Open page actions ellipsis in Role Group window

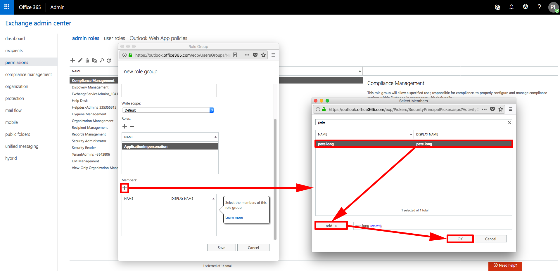[247, 55]
